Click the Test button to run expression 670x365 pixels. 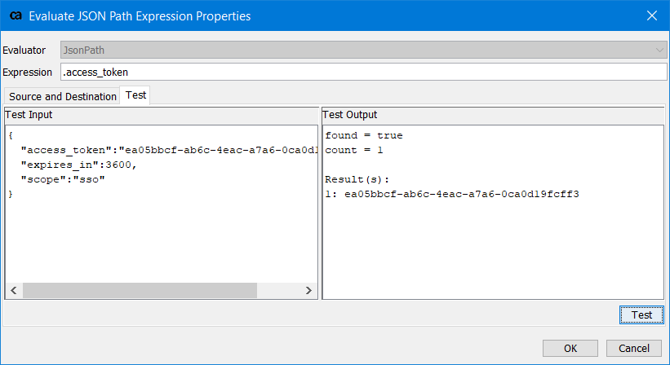[x=641, y=314]
